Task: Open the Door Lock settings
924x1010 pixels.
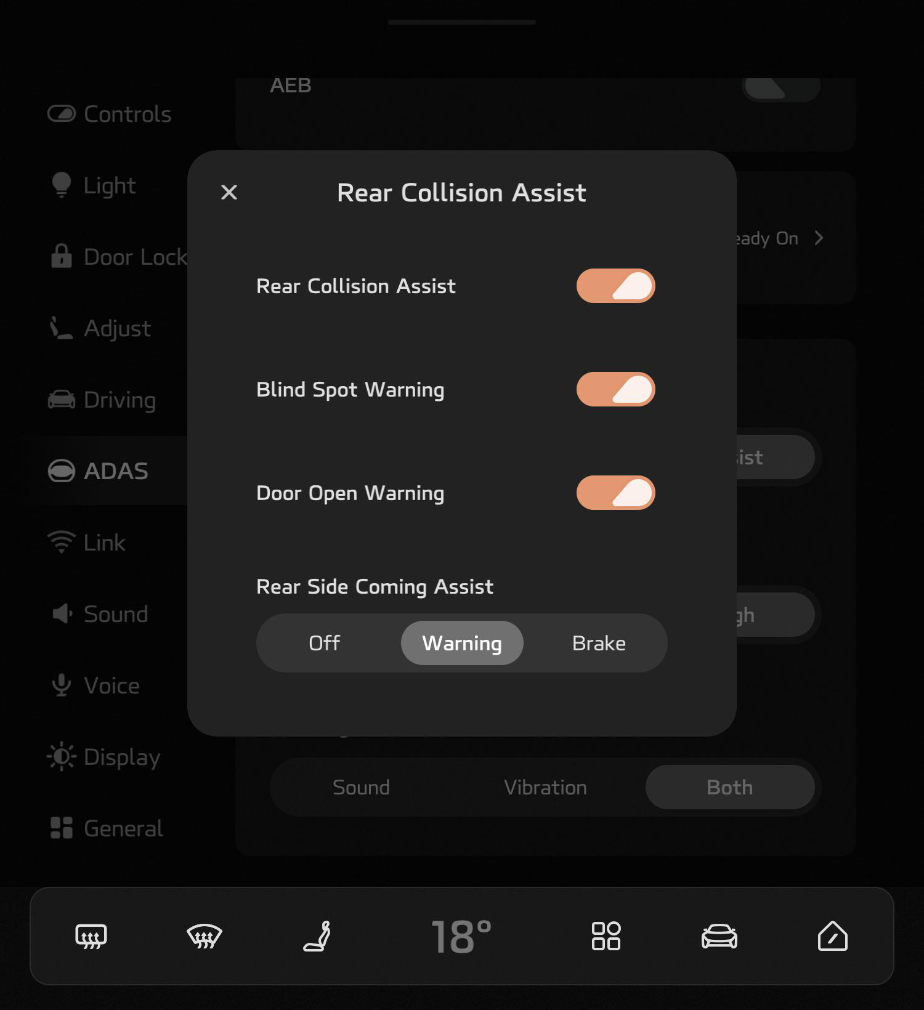Action: 118,257
